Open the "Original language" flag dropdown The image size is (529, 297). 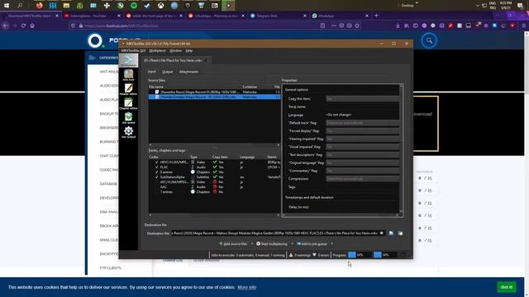(x=362, y=163)
